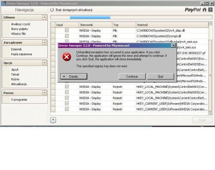Select the nvwspl.dll path value cell
Screen dimensions: 215x170
172,36
